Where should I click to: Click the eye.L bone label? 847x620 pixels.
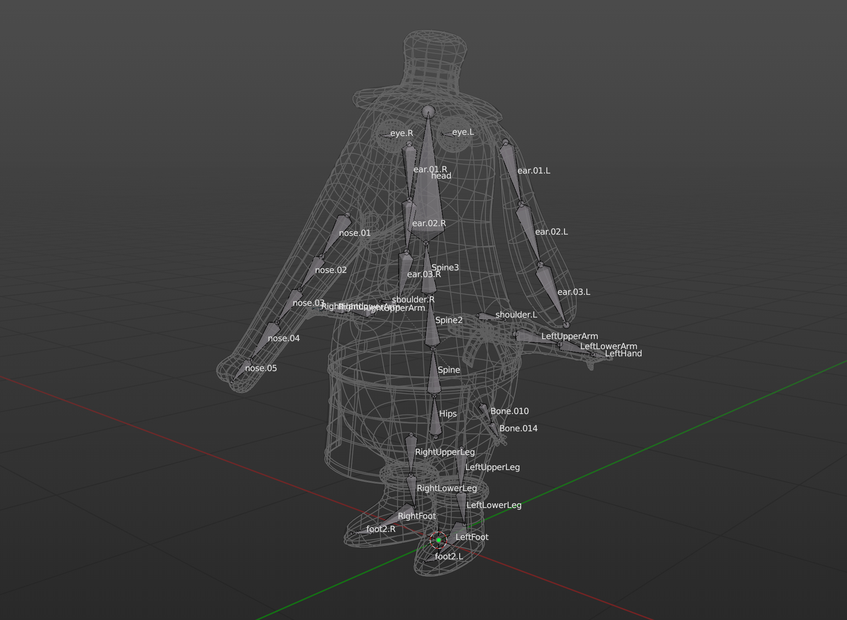(x=463, y=132)
